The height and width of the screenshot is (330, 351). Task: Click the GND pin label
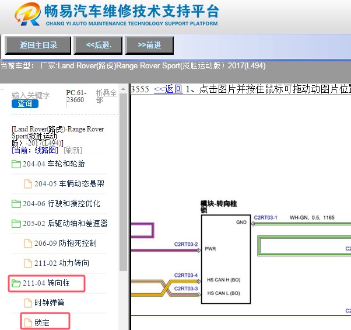coord(241,222)
